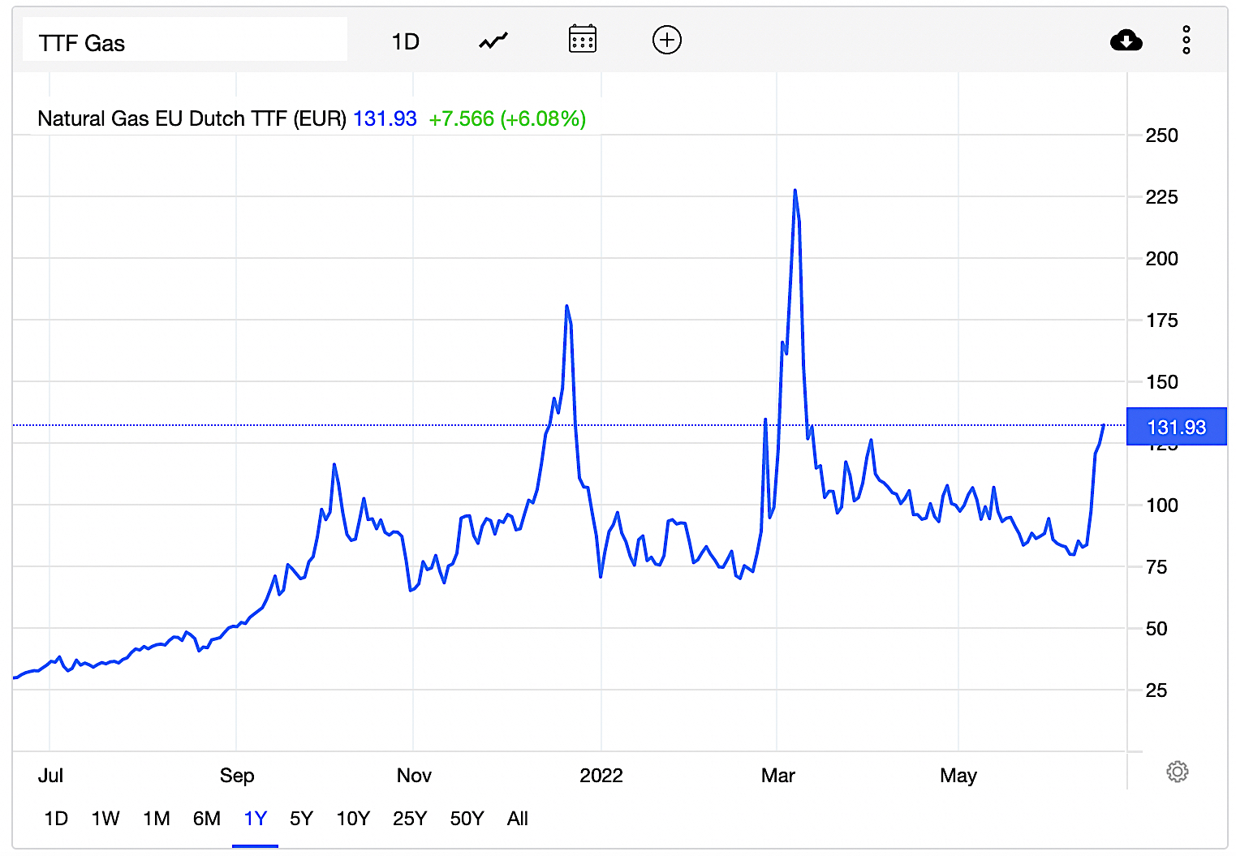Show All available price history
The image size is (1236, 856).
point(518,819)
